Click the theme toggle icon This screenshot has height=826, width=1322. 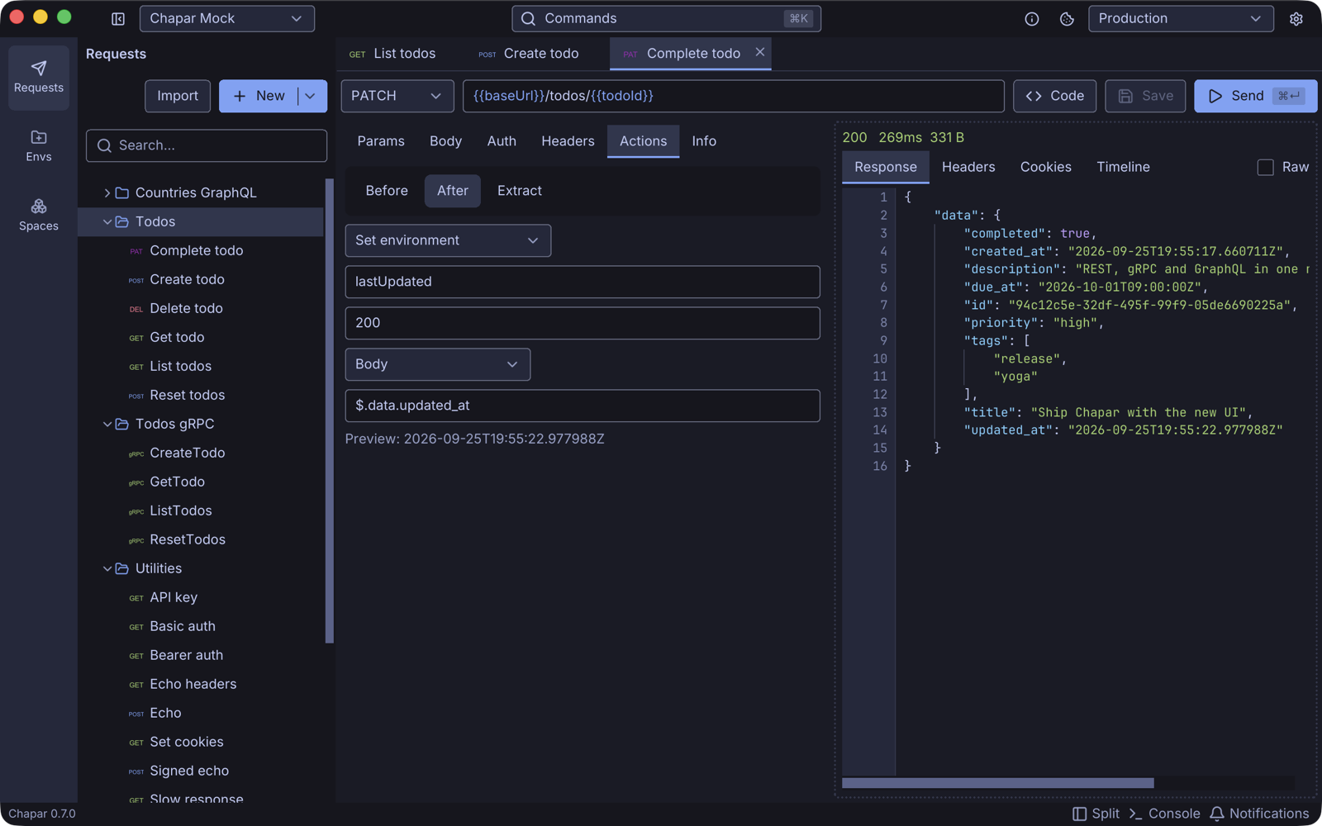pyautogui.click(x=1067, y=18)
